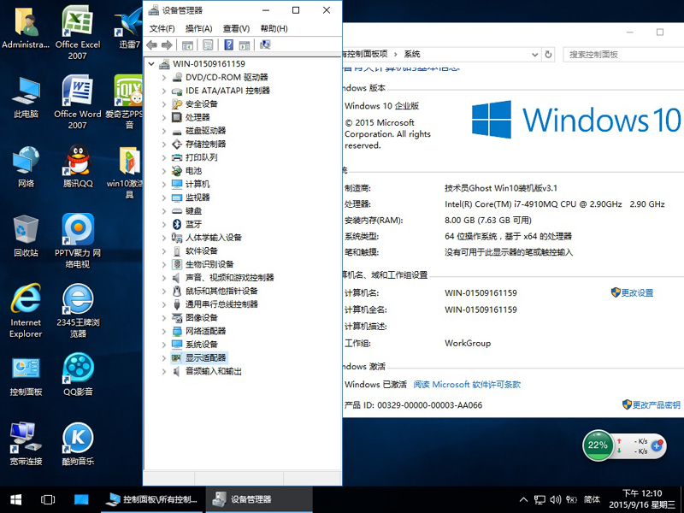Open the properties toolbar icon in Device Manager

pos(208,44)
